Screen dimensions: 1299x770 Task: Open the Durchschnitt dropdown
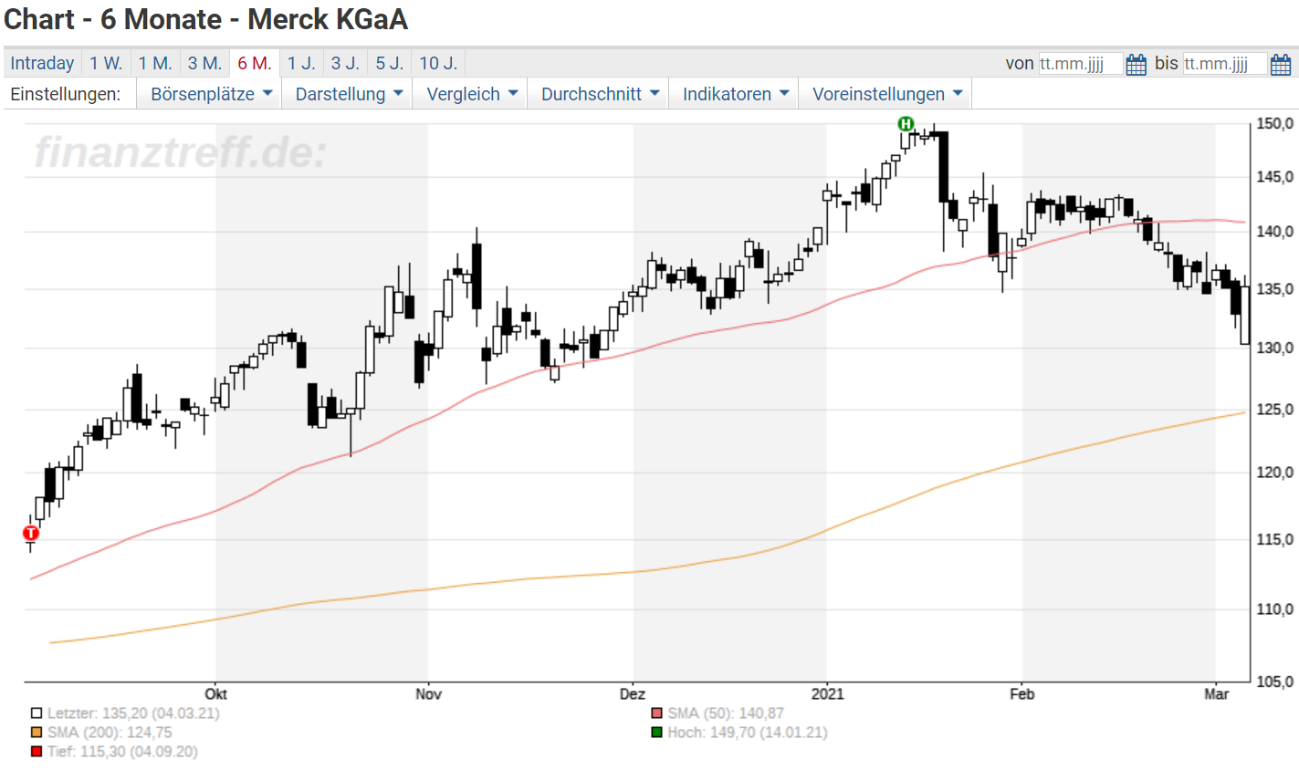600,94
